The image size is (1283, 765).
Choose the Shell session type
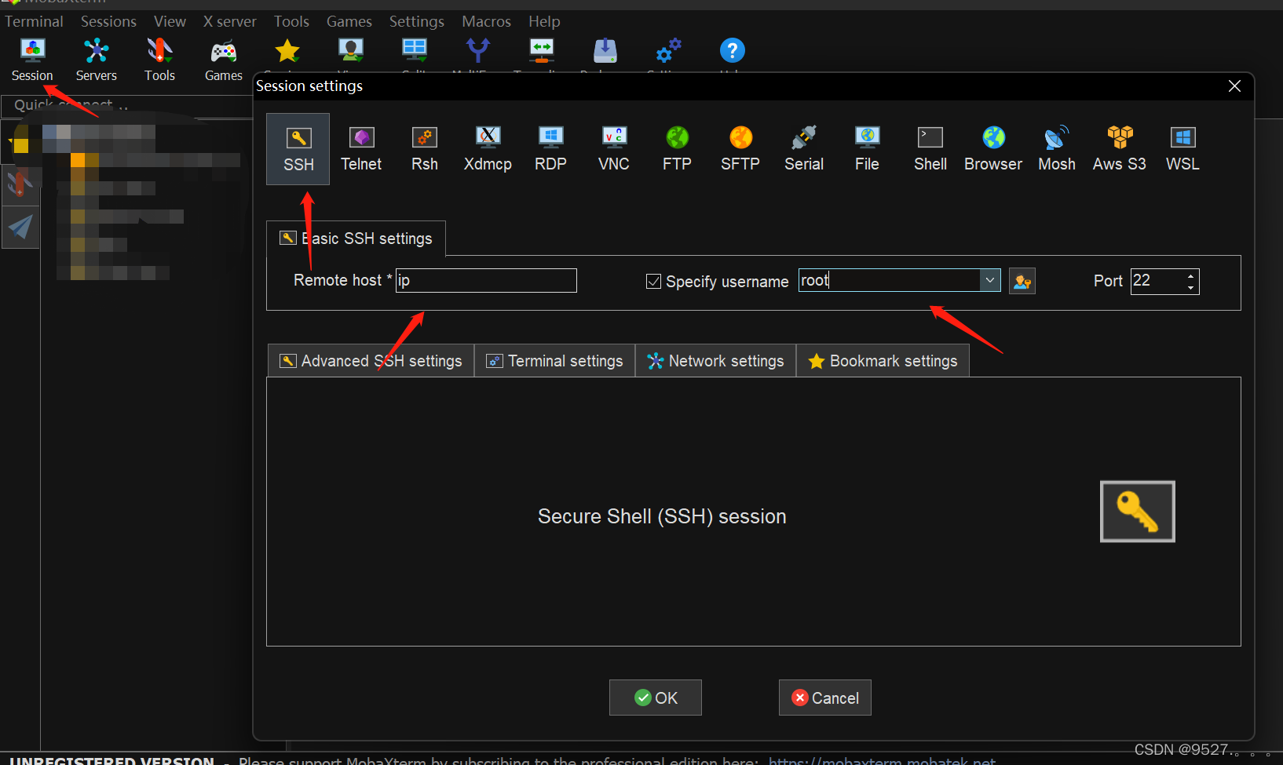930,149
